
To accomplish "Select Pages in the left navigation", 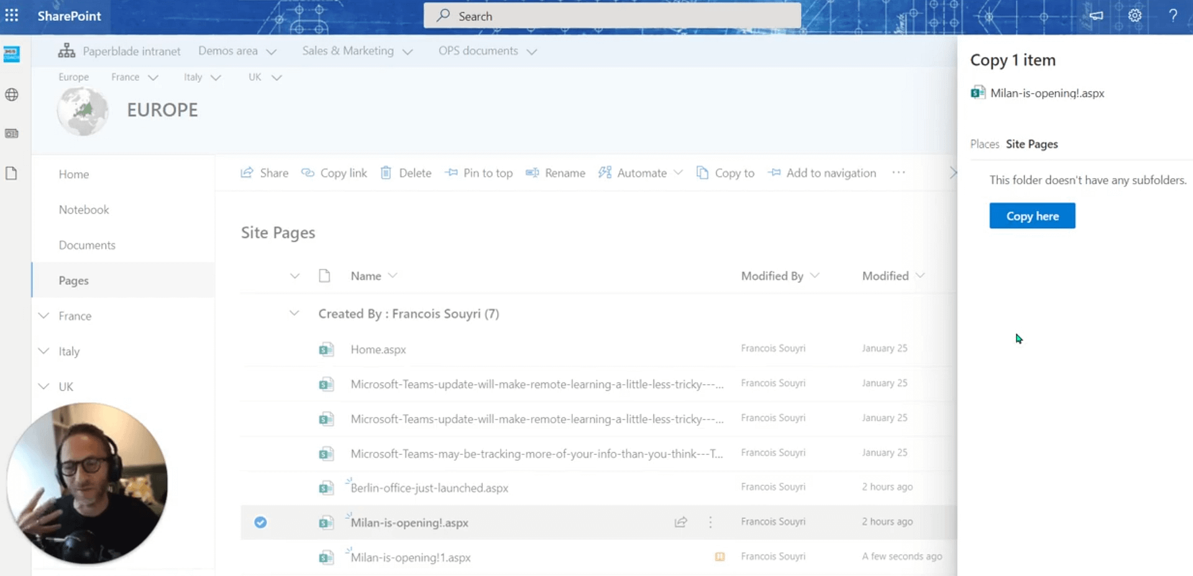I will click(x=73, y=280).
